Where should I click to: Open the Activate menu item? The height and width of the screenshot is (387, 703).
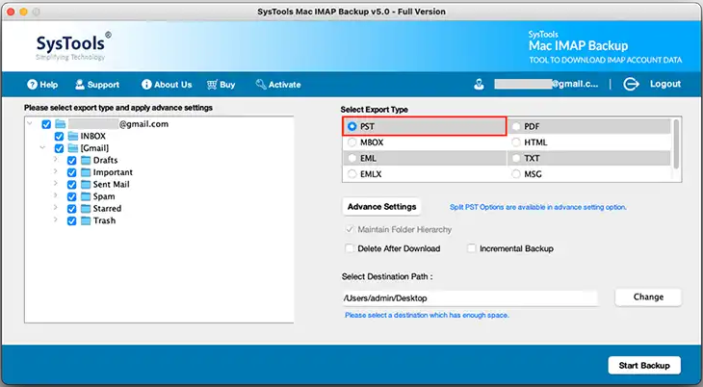click(278, 85)
